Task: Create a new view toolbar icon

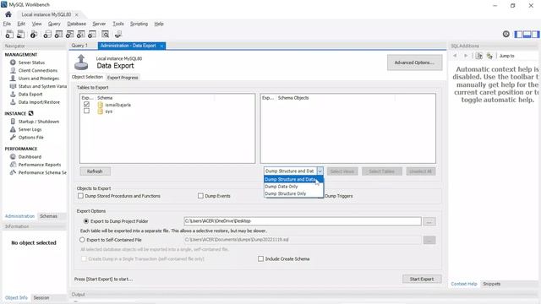Action: [x=69, y=34]
